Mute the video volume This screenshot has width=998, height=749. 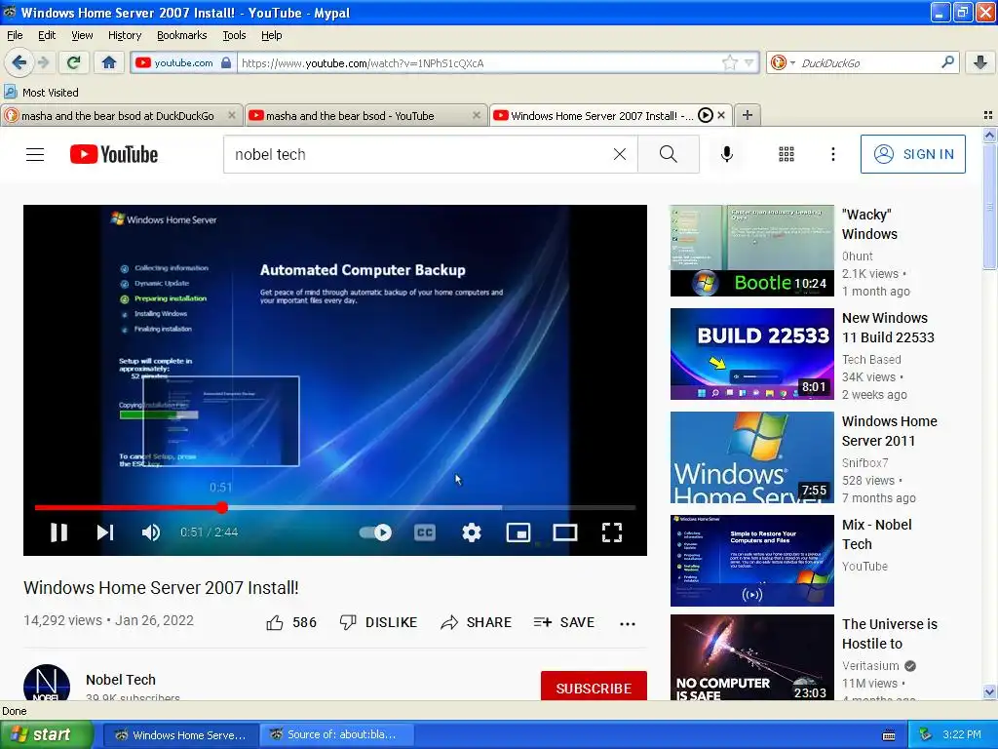click(x=151, y=532)
